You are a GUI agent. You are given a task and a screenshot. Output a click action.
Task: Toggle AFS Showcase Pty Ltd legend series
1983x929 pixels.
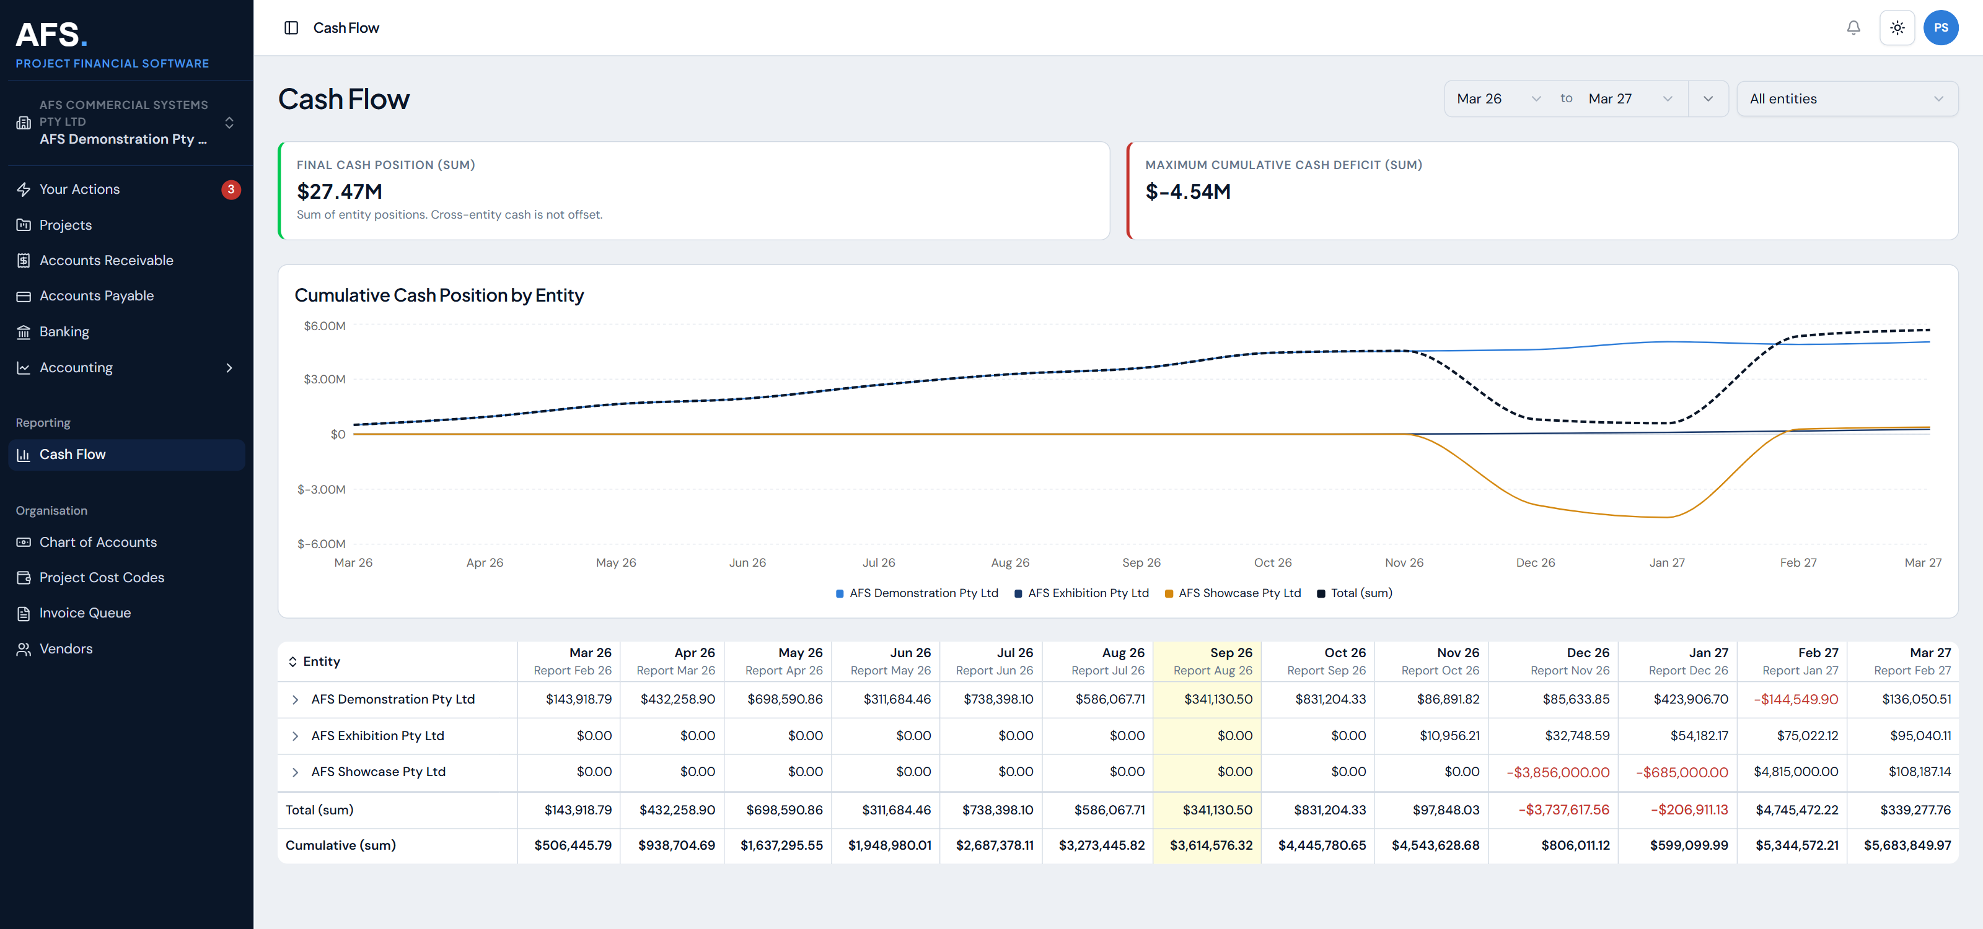tap(1233, 593)
